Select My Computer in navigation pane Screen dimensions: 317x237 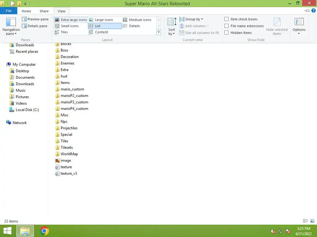pyautogui.click(x=21, y=64)
